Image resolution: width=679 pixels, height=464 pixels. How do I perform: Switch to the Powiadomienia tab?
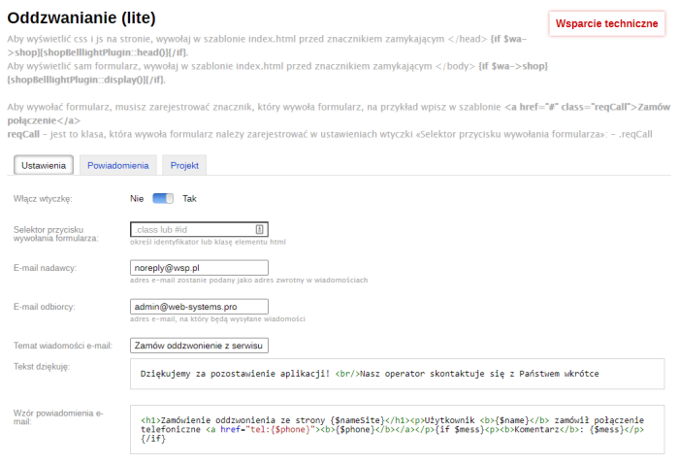coord(117,166)
